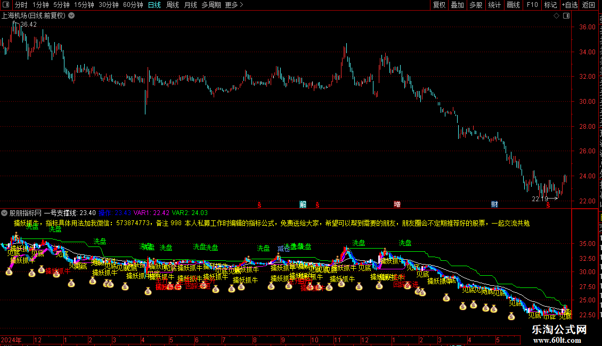Click the diamond icon in main chart corner
The width and height of the screenshot is (602, 346).
556,16
